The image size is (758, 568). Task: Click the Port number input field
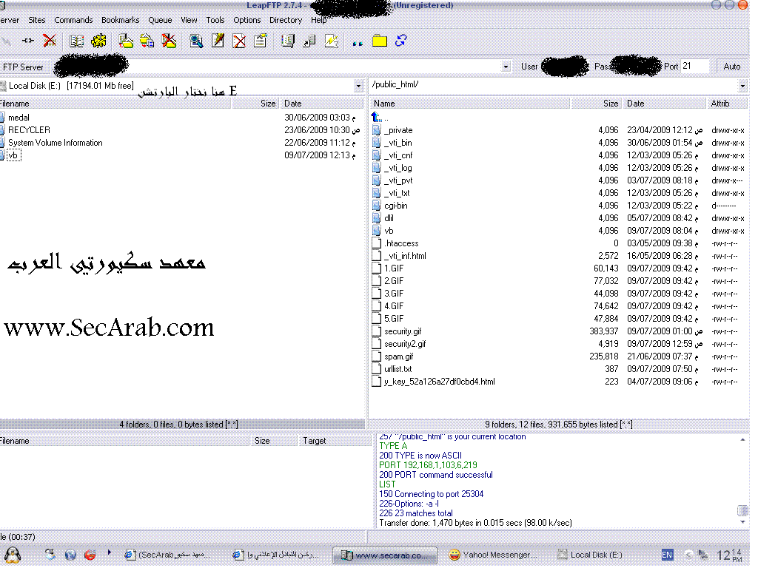[x=694, y=67]
